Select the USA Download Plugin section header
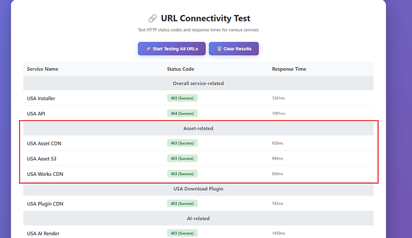The width and height of the screenshot is (412, 238). (x=198, y=189)
